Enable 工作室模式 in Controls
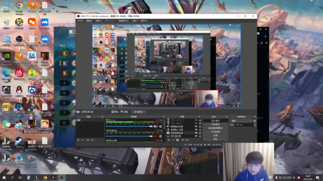 [x=216, y=132]
